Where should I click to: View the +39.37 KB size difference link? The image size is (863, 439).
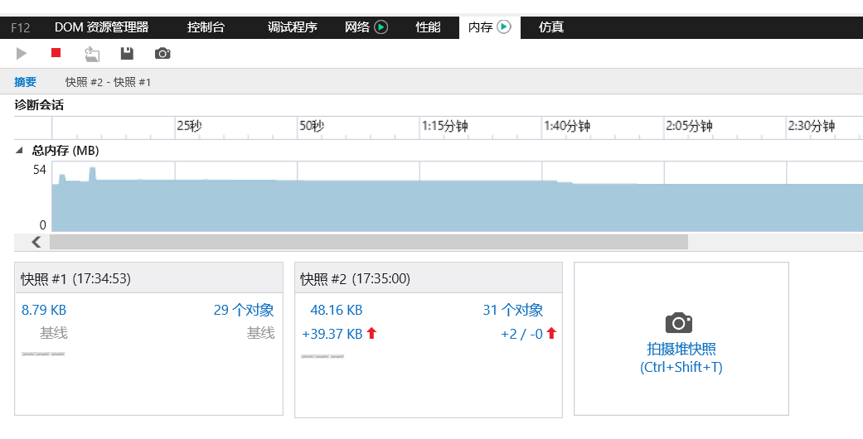332,333
